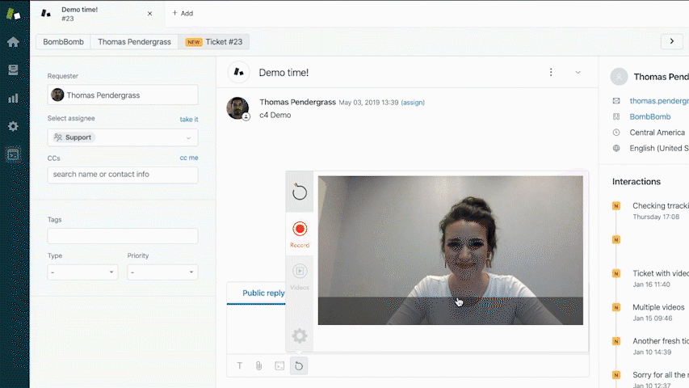Open the BombBomb video app sidebar icon
This screenshot has width=689, height=388.
[x=13, y=154]
